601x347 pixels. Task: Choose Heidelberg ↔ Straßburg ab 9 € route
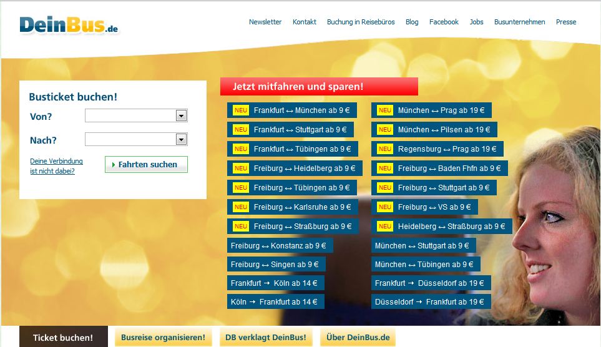coord(442,226)
